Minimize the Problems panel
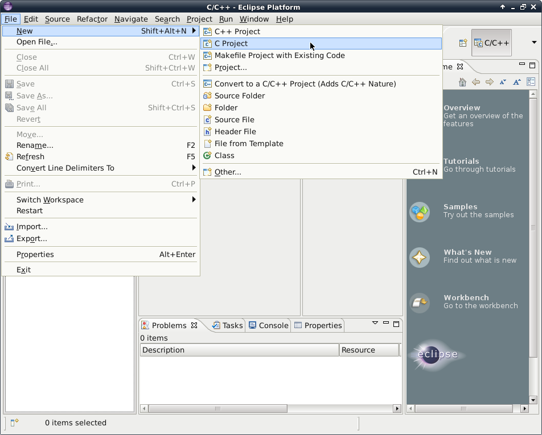 386,323
